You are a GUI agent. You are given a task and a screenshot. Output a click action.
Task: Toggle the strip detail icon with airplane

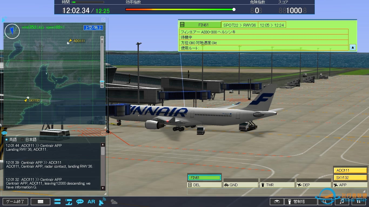[69, 201]
